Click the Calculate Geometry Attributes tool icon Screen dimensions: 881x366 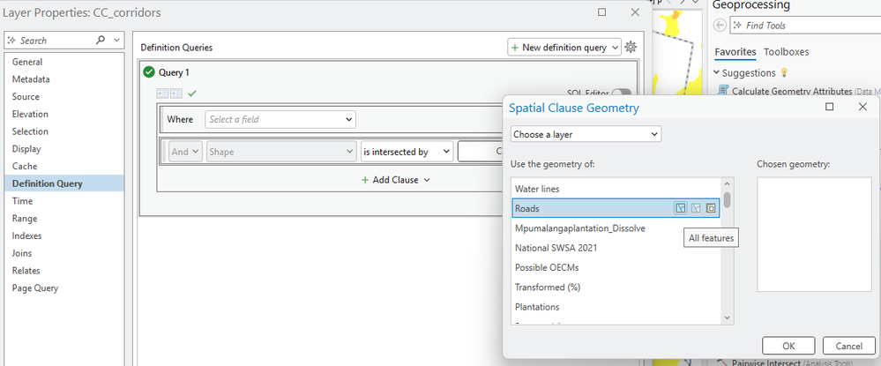click(723, 91)
